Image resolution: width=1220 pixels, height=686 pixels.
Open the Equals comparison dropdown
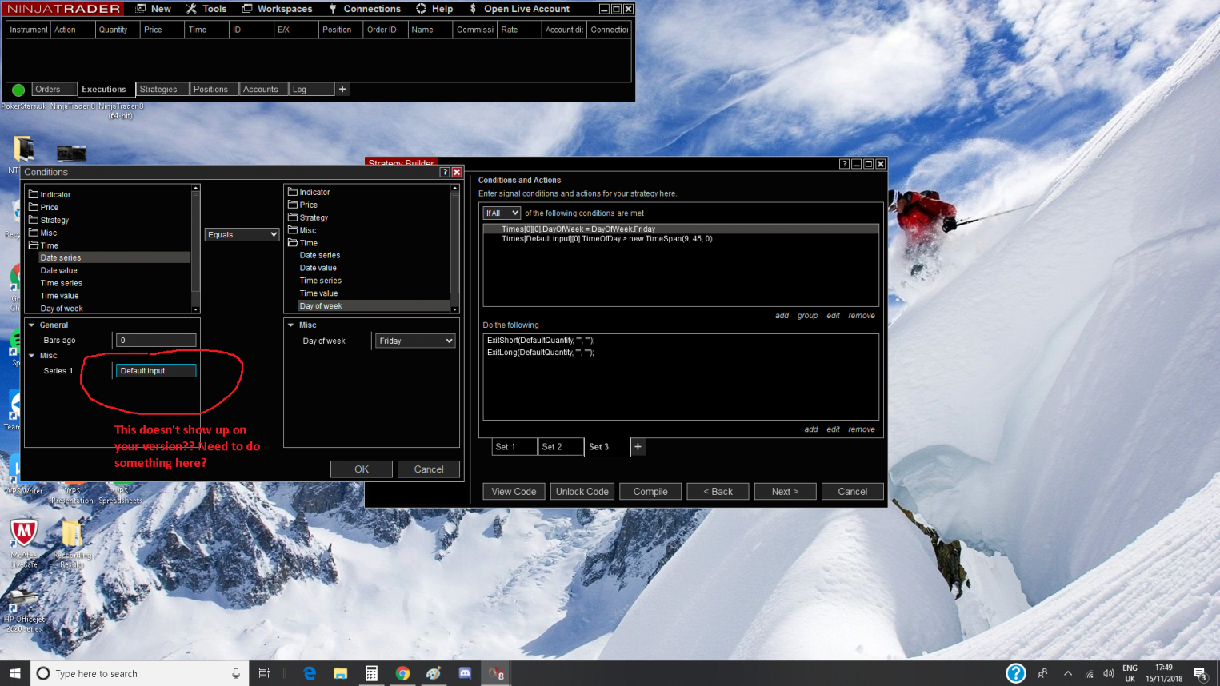[242, 235]
